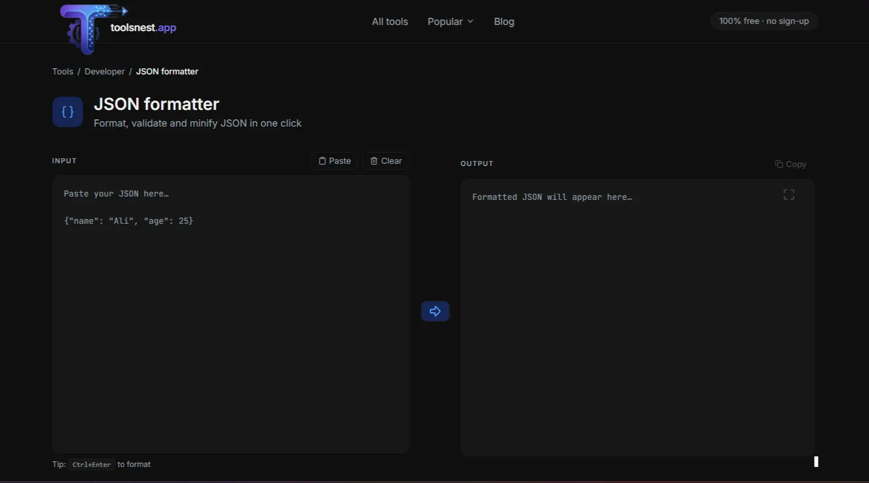This screenshot has width=869, height=483.
Task: Click the OUTPUT label
Action: 477,164
